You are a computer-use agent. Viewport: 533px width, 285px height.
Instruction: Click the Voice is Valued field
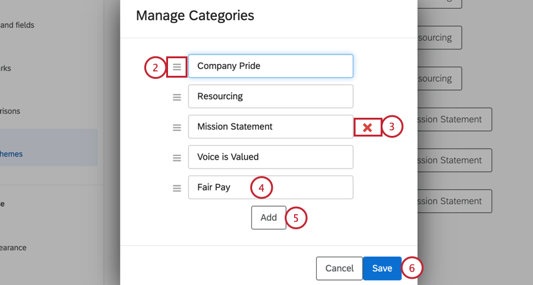(x=270, y=157)
